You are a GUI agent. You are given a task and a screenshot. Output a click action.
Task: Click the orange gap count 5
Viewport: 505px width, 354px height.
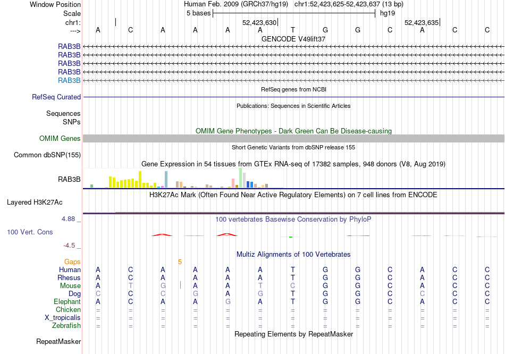pos(180,262)
